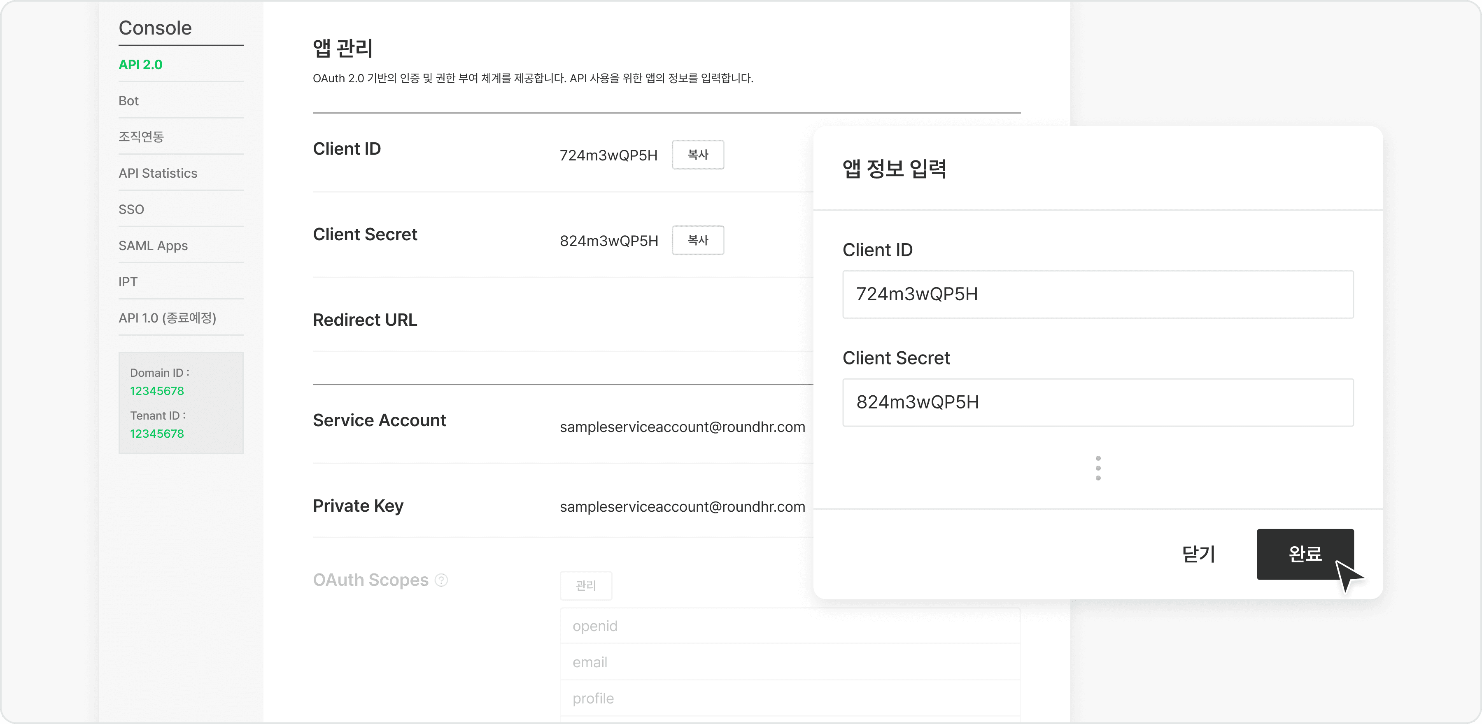Click the Tenant ID value 12345678
This screenshot has width=1482, height=724.
(x=157, y=433)
